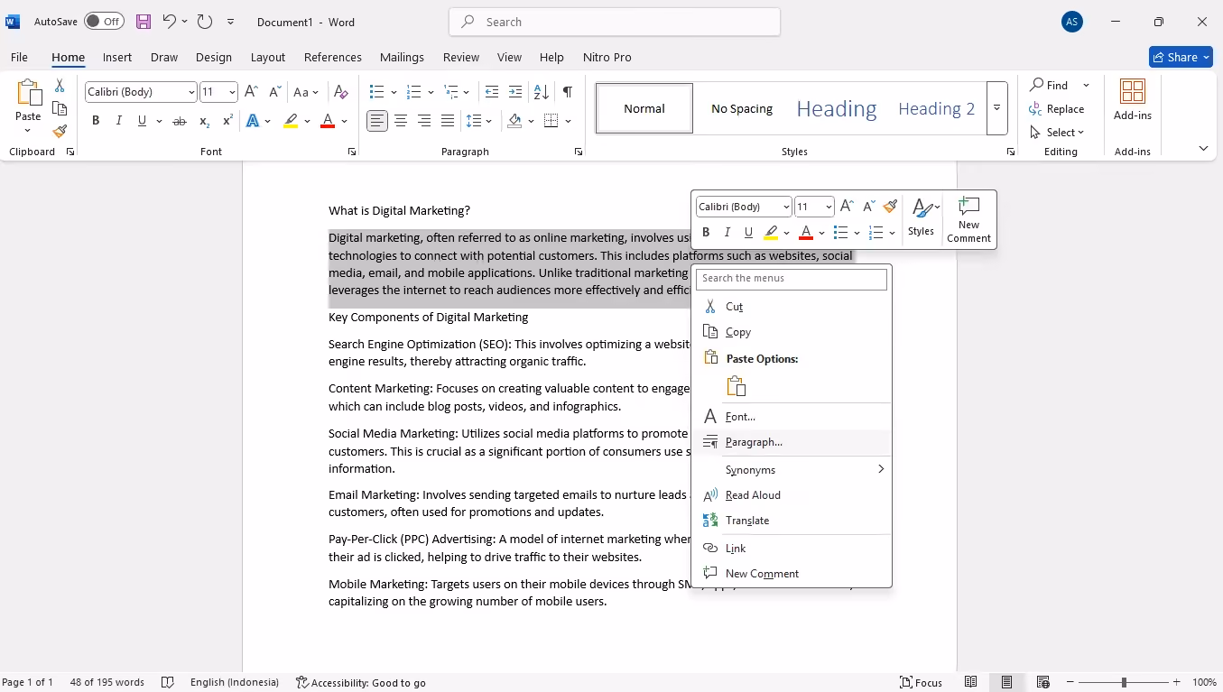Click Justify alignment icon in ribbon
The height and width of the screenshot is (692, 1223).
tap(448, 121)
